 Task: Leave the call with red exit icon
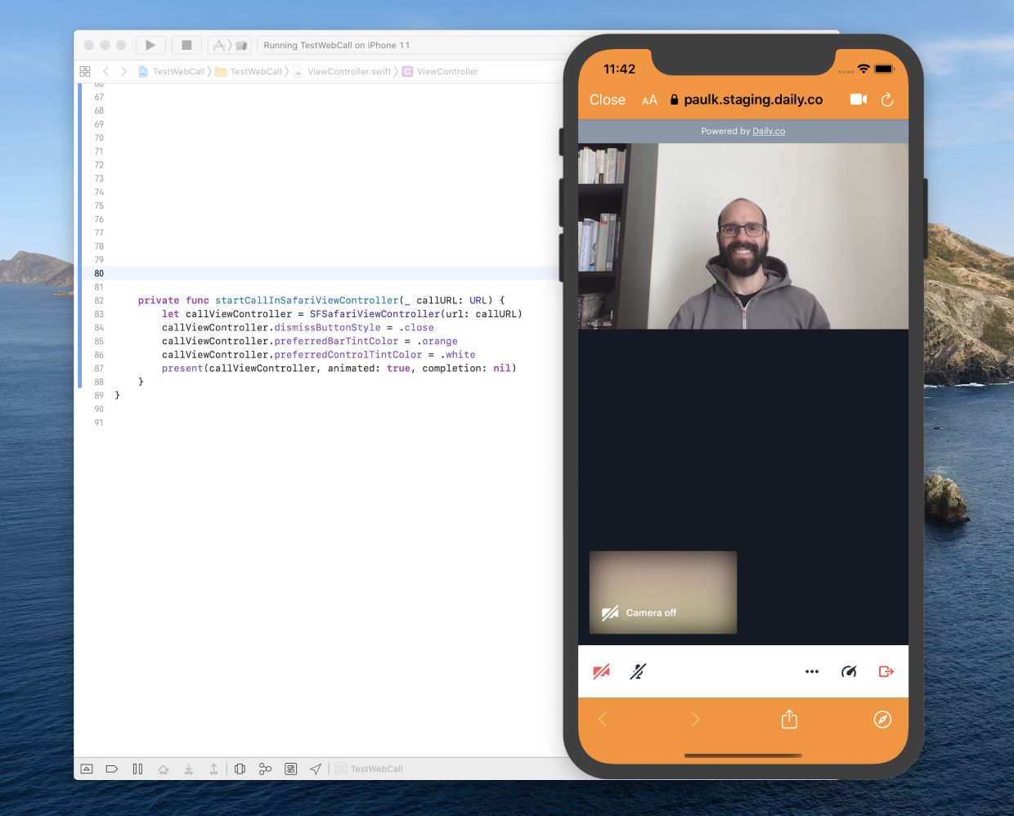click(x=886, y=671)
